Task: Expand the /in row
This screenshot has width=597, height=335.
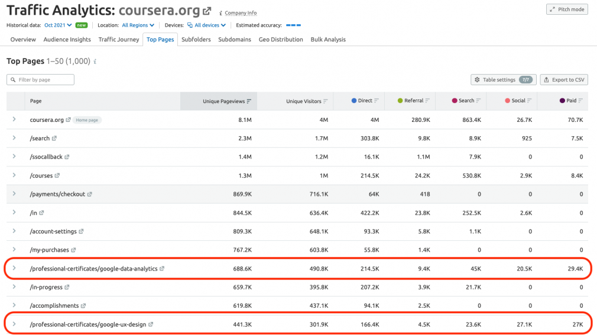Action: click(x=14, y=212)
